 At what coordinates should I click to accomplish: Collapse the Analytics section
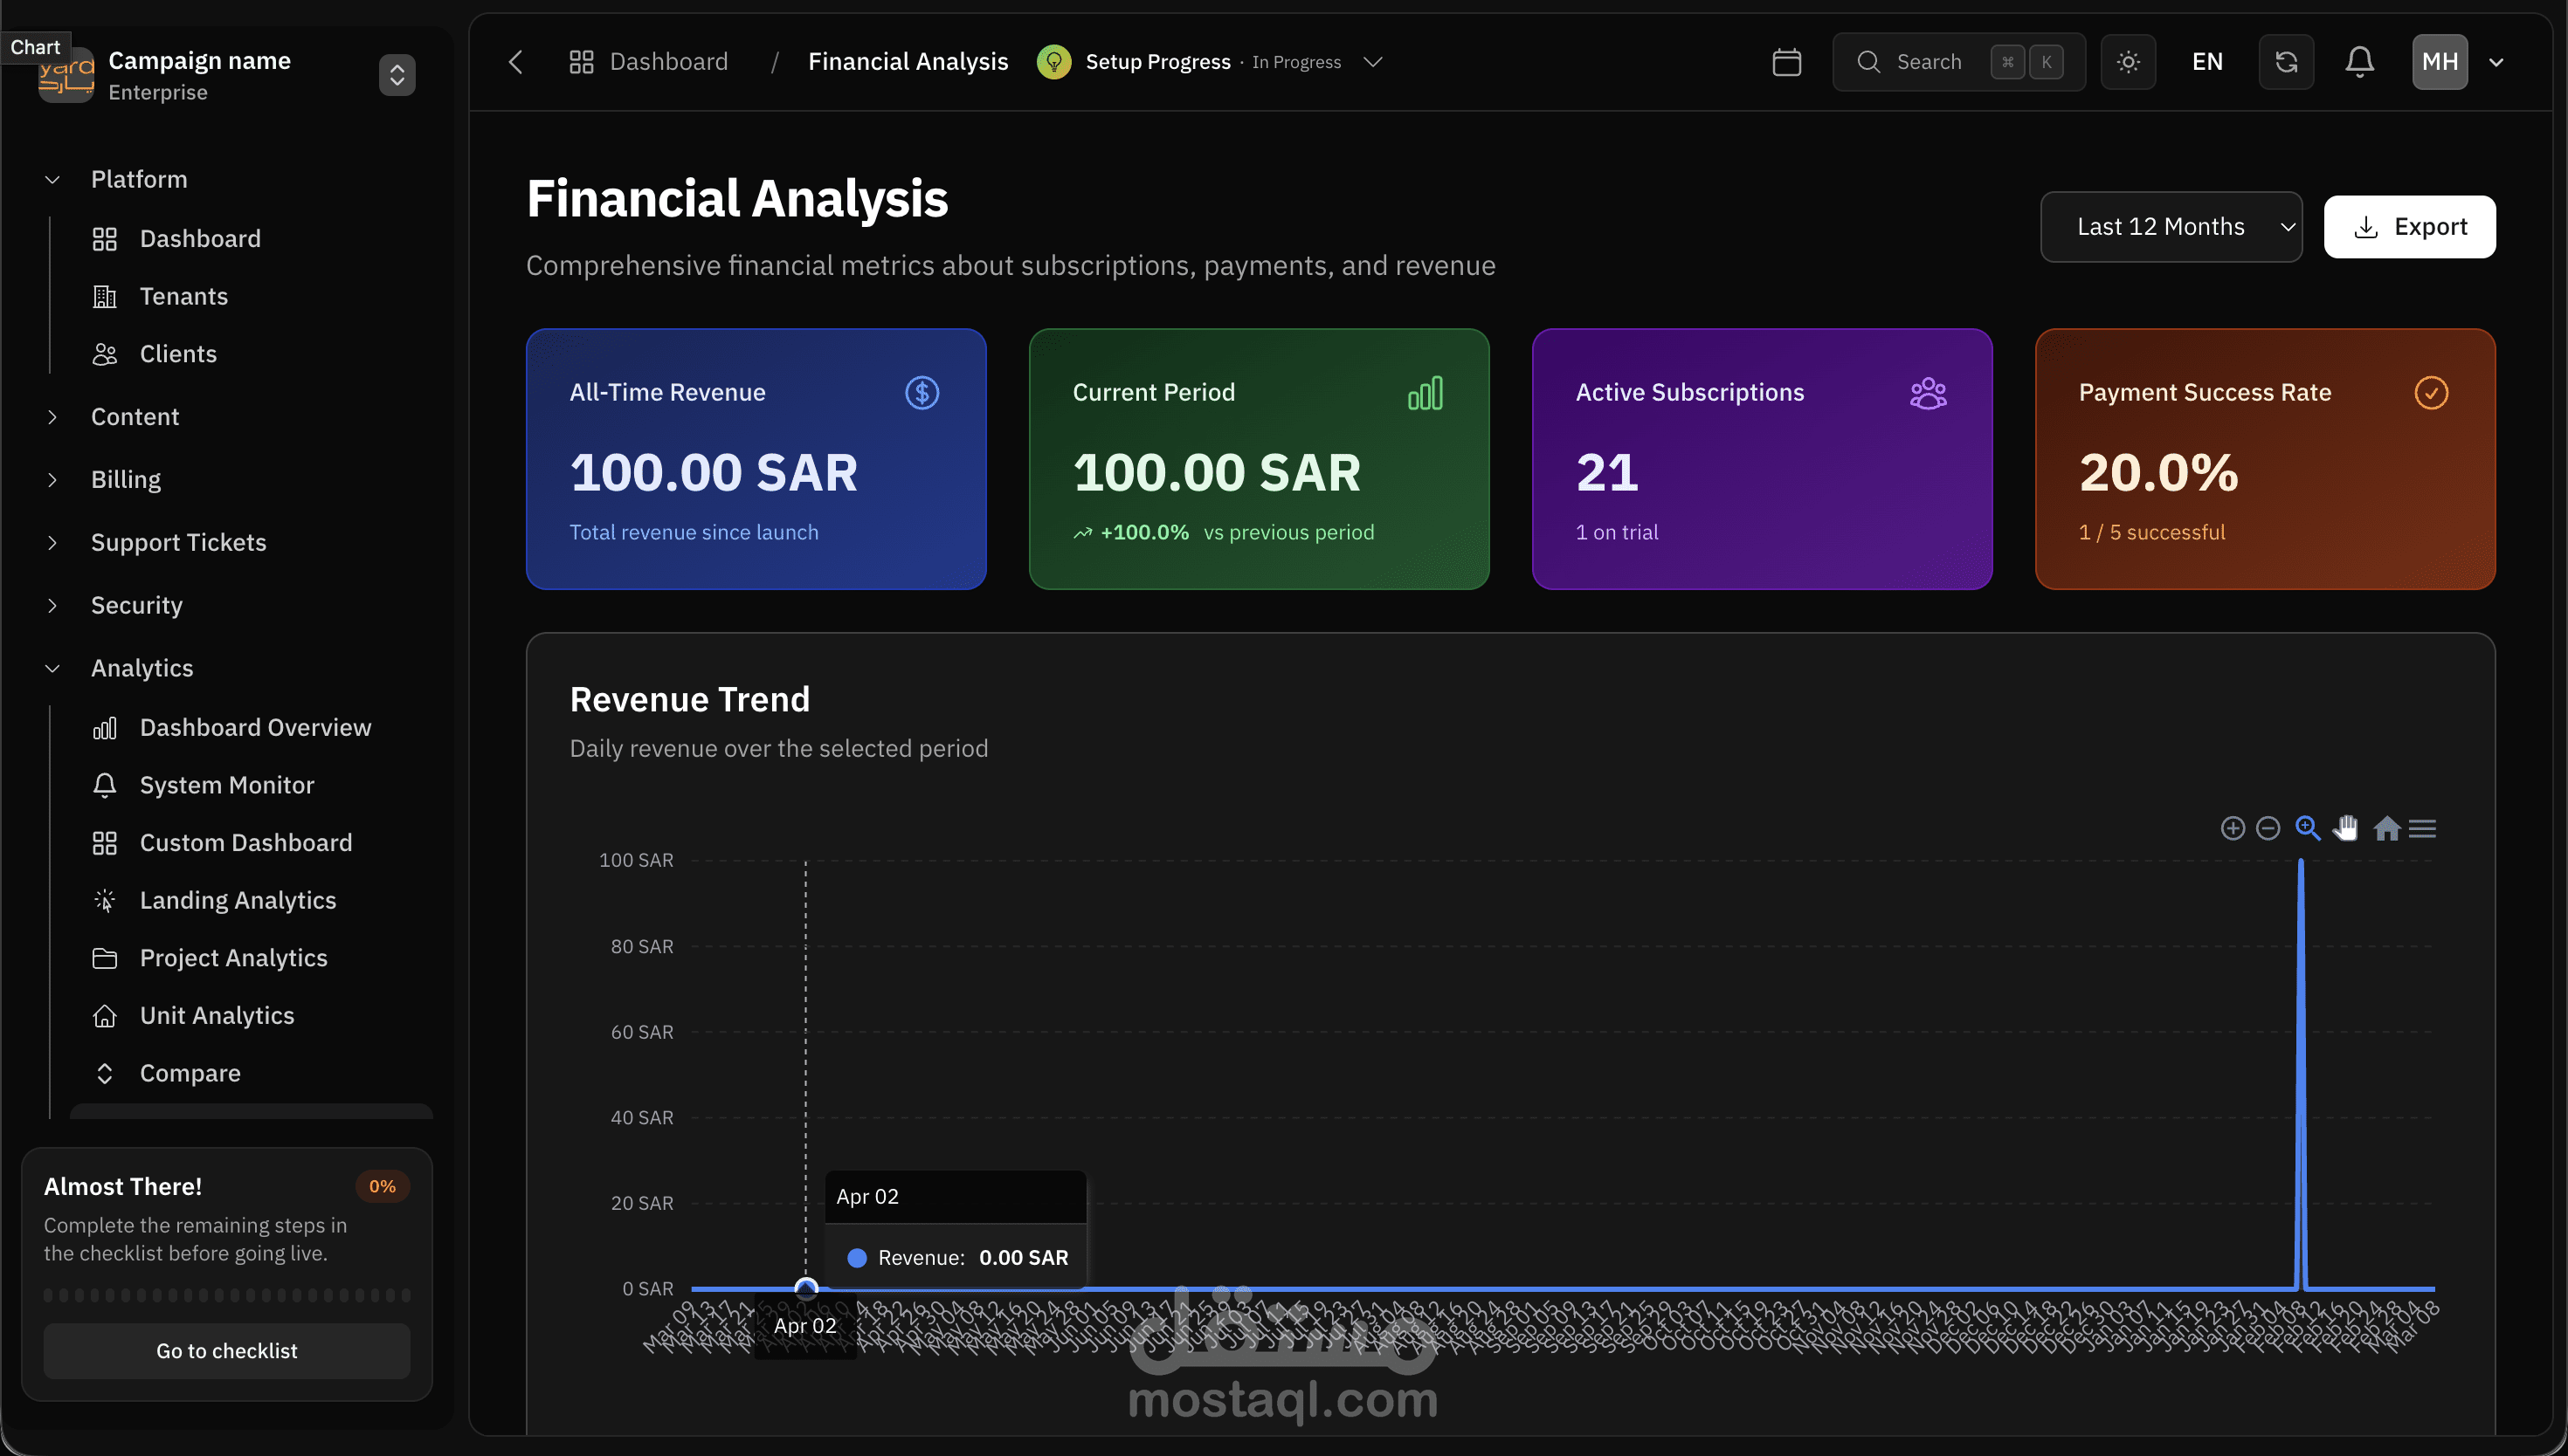pos(141,668)
